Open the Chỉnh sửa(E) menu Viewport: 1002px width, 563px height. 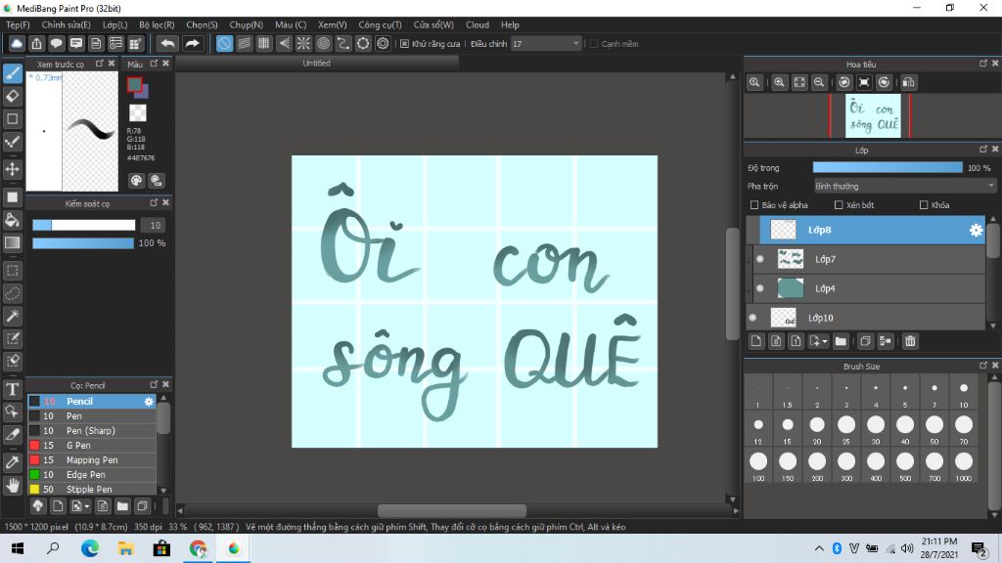coord(66,24)
